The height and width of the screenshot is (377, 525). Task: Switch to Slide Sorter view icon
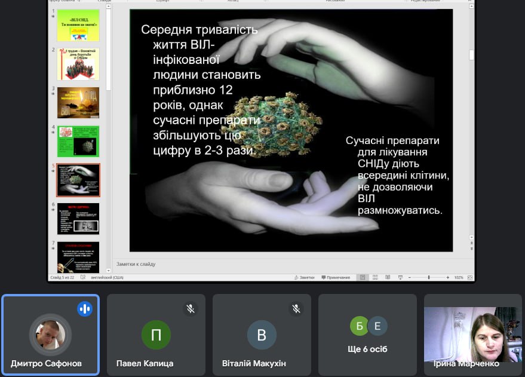[x=375, y=278]
